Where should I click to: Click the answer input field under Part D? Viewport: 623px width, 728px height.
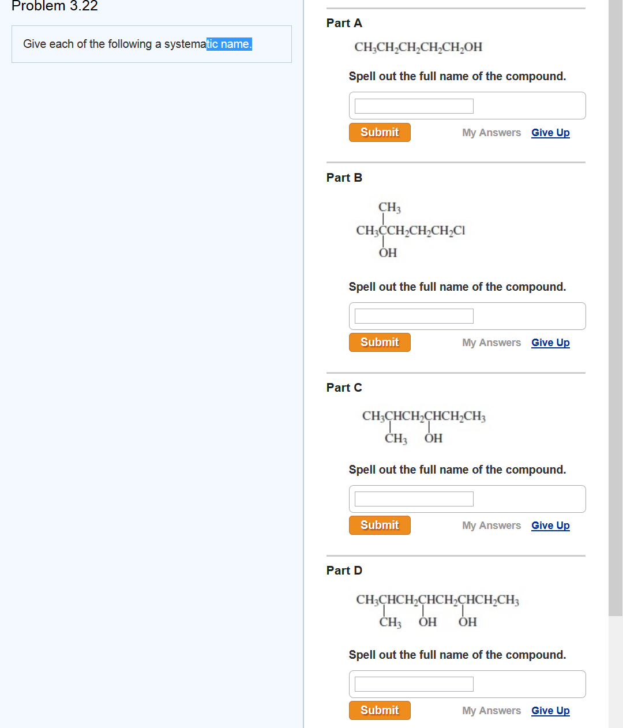click(413, 684)
